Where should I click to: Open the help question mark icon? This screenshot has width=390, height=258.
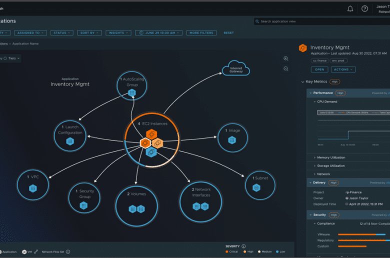click(x=364, y=8)
